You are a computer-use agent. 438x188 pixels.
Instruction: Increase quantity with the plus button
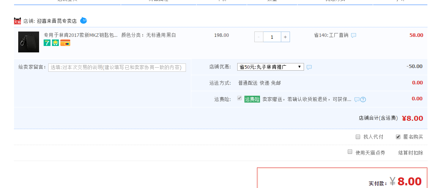point(285,37)
